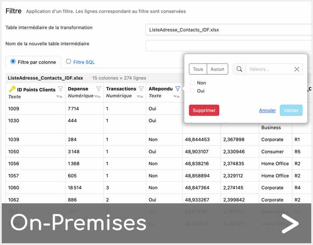Image resolution: width=313 pixels, height=245 pixels.
Task: Open filter funnel for ID Points Clients
Action: pyautogui.click(x=60, y=89)
